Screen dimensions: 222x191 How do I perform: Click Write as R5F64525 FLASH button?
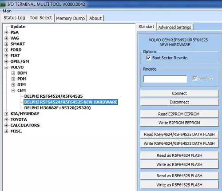[179, 185]
